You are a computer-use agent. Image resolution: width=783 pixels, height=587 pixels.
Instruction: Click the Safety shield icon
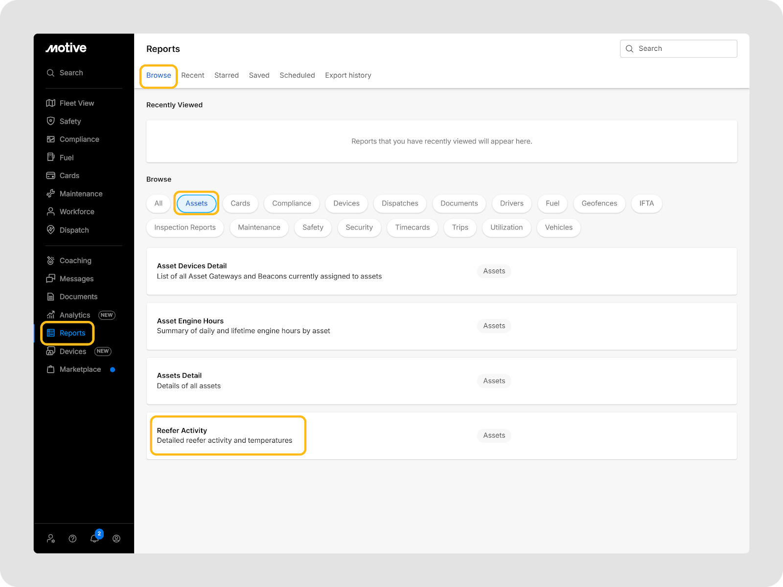coord(50,121)
